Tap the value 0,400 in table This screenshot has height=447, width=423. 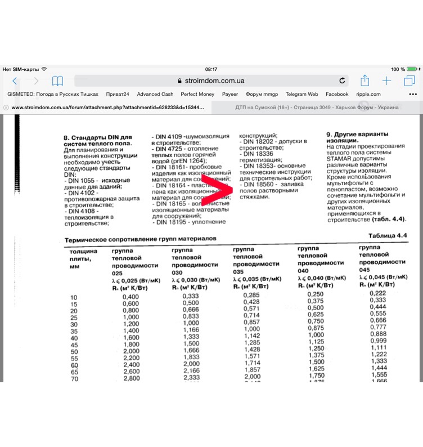click(130, 297)
